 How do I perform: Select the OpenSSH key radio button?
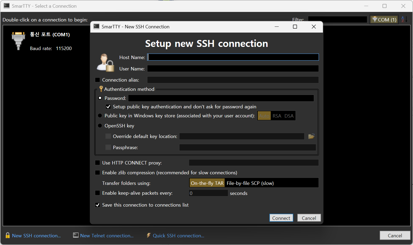tap(100, 126)
